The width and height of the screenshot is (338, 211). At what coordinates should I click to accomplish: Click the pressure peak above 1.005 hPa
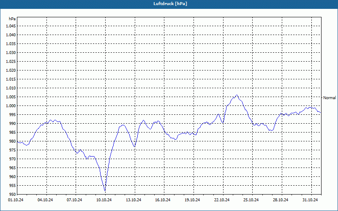[237, 95]
